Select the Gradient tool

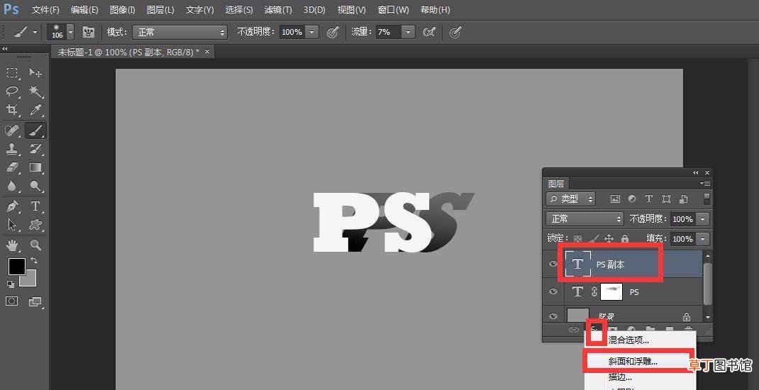click(x=35, y=167)
